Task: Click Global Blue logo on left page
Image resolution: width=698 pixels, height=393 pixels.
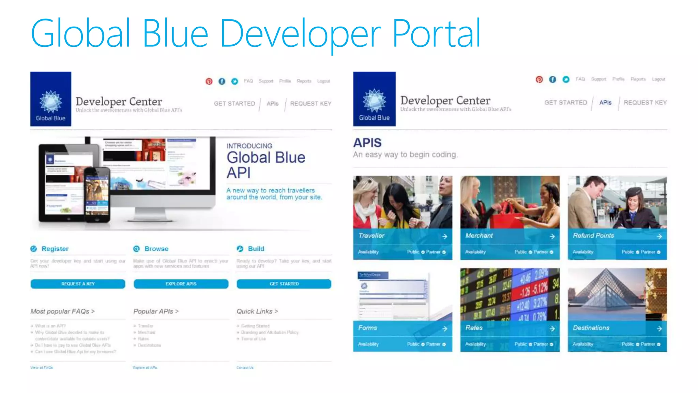Action: (x=51, y=99)
